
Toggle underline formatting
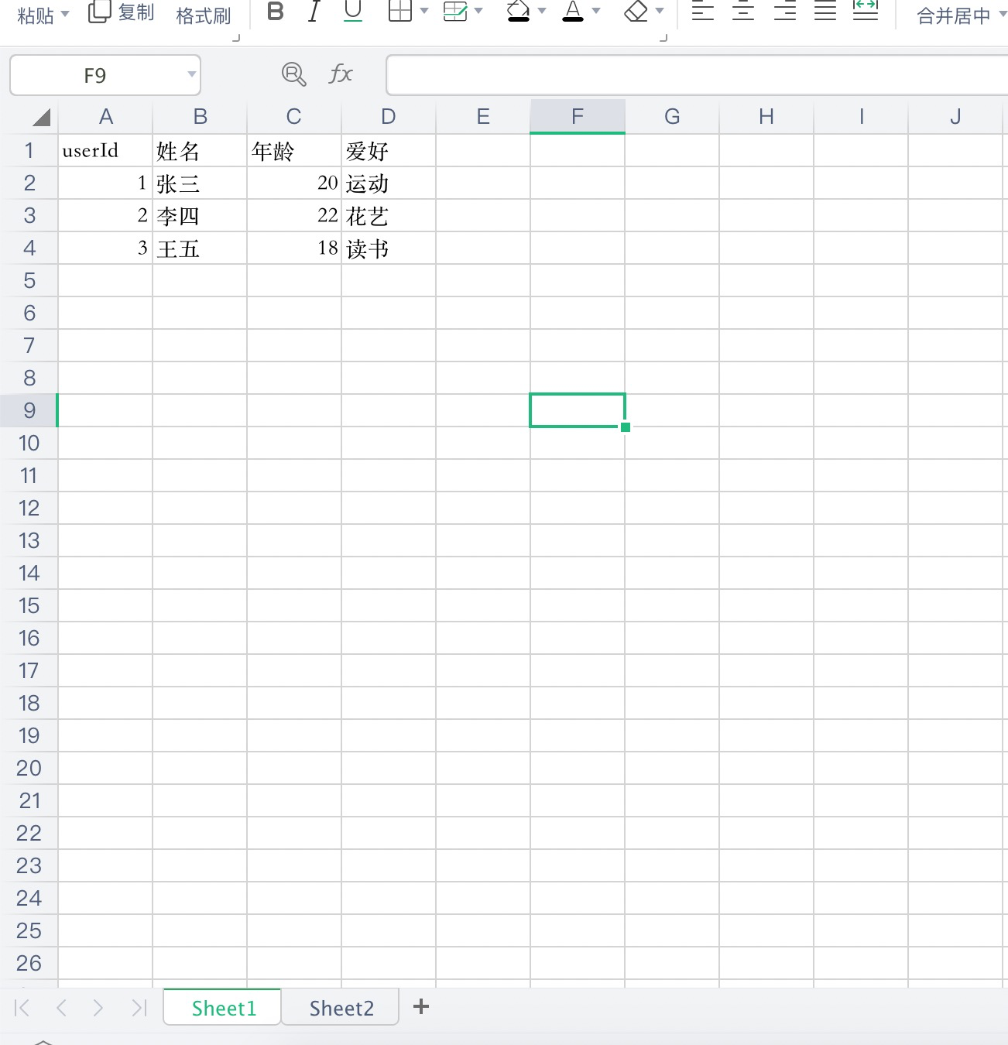pos(353,9)
